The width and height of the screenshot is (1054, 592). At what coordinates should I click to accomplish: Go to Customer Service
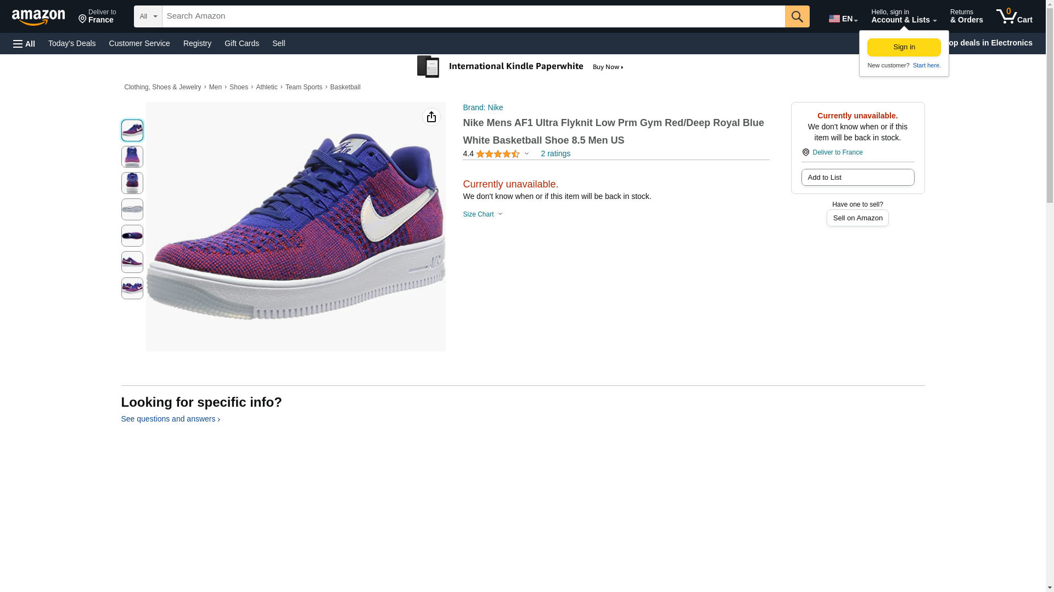tap(139, 43)
